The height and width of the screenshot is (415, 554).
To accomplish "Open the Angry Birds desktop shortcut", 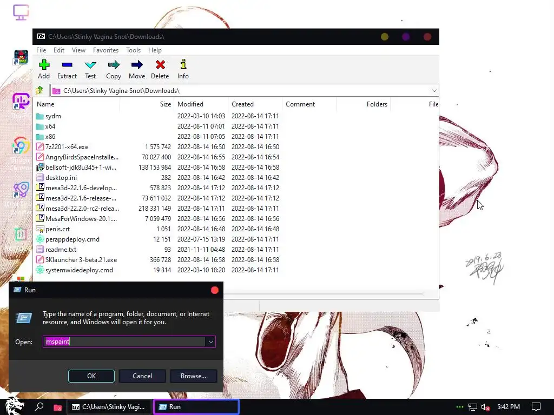I will click(21, 57).
